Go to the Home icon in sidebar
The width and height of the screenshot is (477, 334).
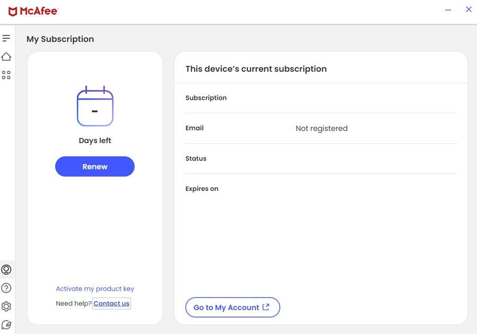coord(6,57)
